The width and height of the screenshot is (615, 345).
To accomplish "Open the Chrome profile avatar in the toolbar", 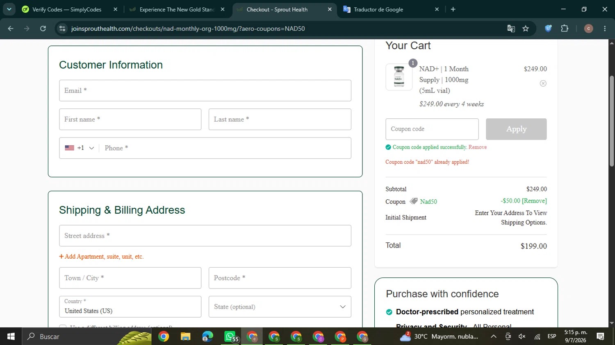I will [x=588, y=29].
